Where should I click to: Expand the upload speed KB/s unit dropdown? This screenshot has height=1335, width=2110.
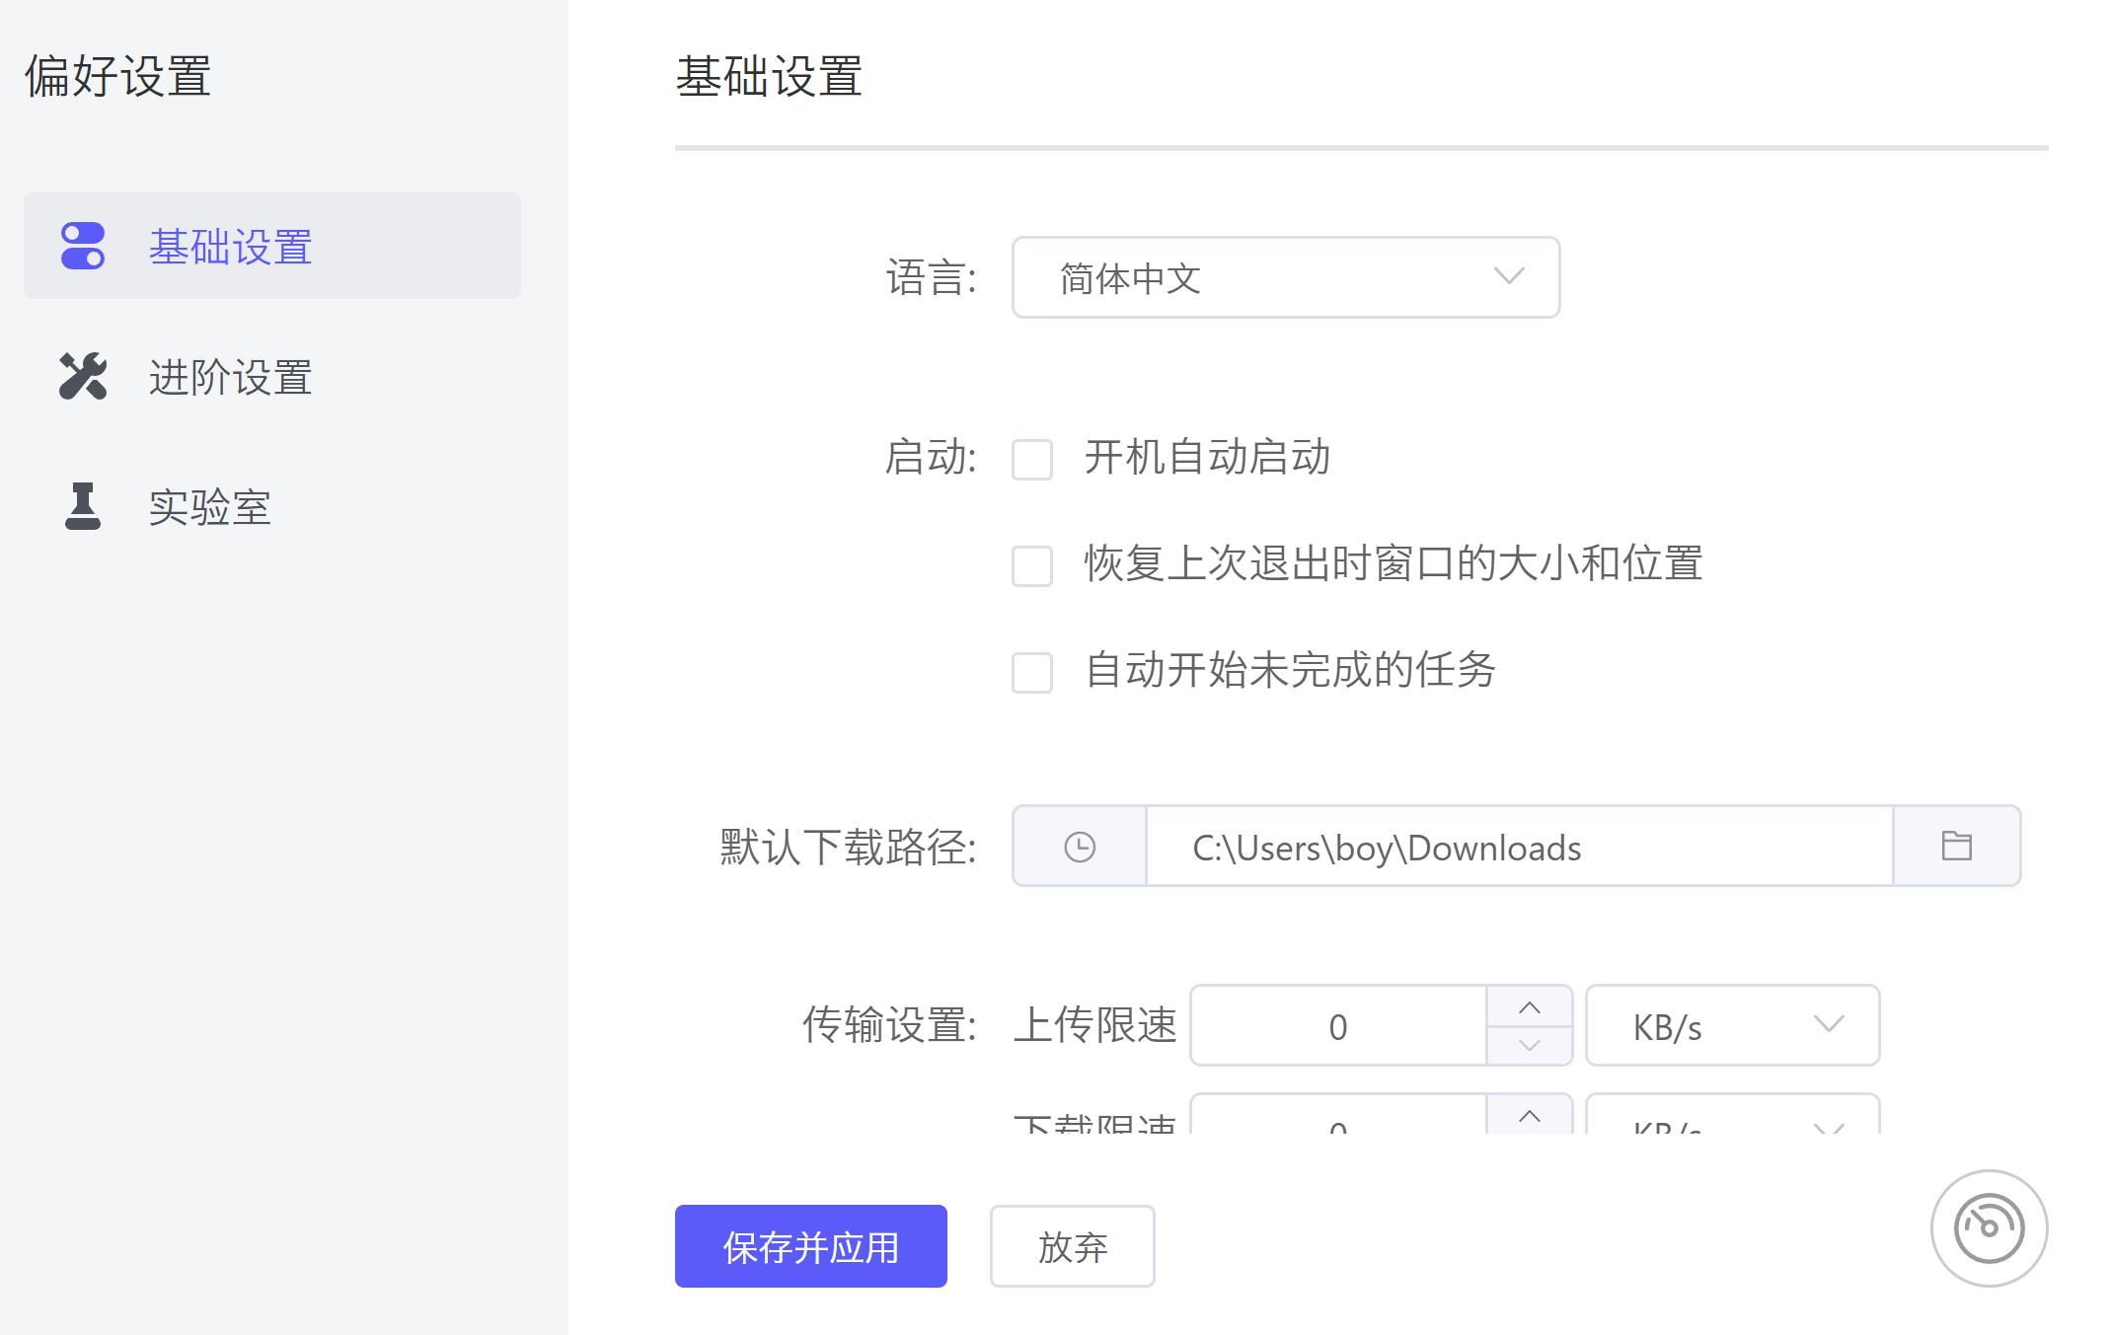1731,1025
